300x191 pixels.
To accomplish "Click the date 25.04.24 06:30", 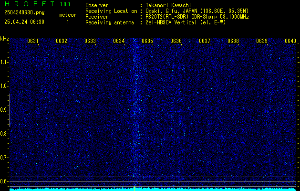I will coord(24,22).
